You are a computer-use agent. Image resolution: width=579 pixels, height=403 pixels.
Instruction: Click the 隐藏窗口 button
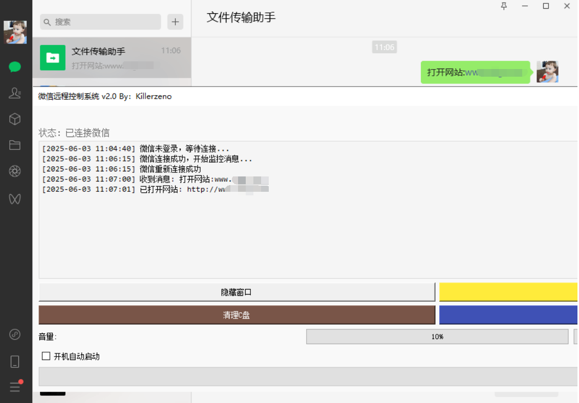click(x=237, y=292)
